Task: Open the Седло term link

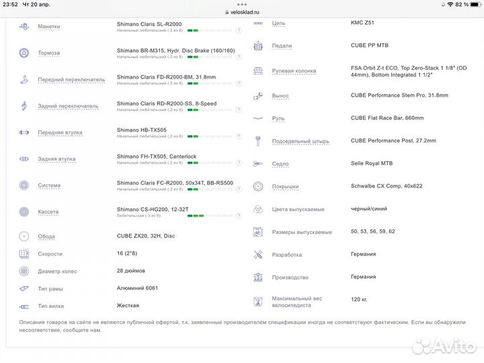Action: tap(280, 164)
